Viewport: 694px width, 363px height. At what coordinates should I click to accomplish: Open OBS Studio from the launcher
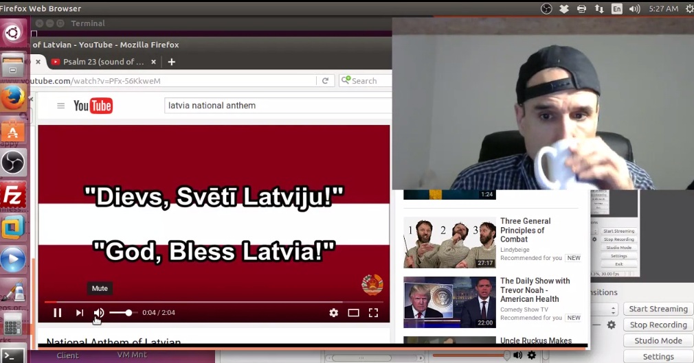point(12,163)
